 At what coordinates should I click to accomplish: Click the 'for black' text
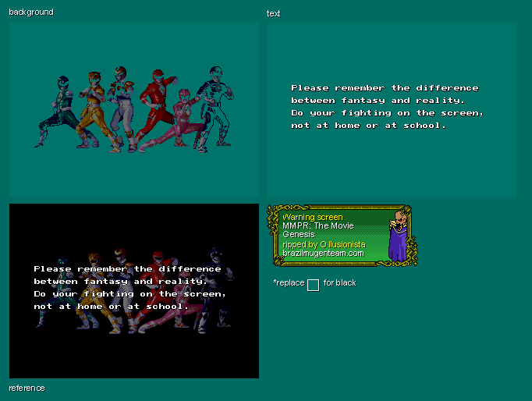[x=339, y=282]
